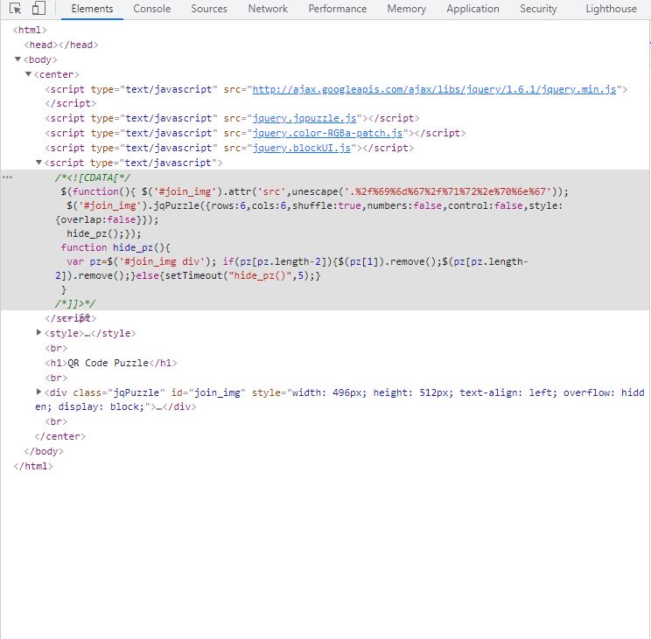
Task: Click the unescape src attribute code line
Action: tap(314, 191)
